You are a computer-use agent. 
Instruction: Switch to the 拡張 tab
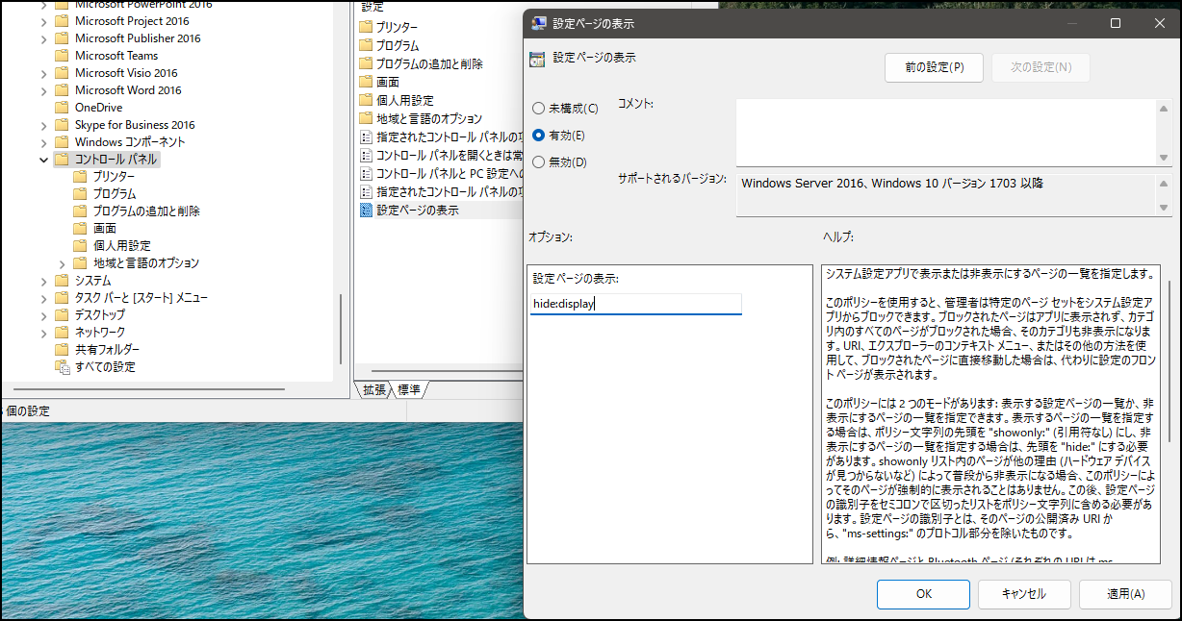click(373, 389)
